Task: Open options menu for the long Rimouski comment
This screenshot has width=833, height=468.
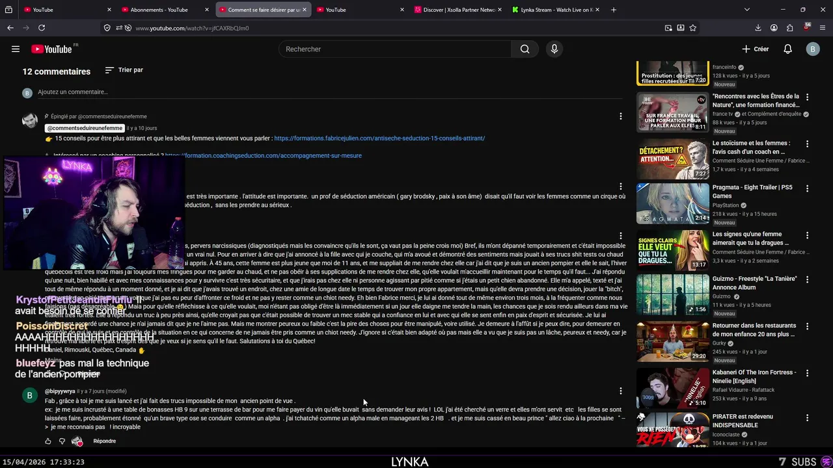Action: pyautogui.click(x=620, y=236)
